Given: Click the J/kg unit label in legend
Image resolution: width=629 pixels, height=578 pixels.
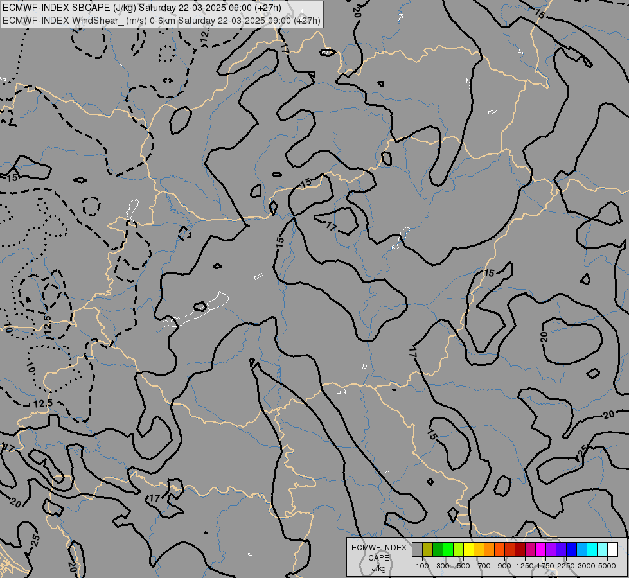Looking at the screenshot, I should click(x=378, y=568).
